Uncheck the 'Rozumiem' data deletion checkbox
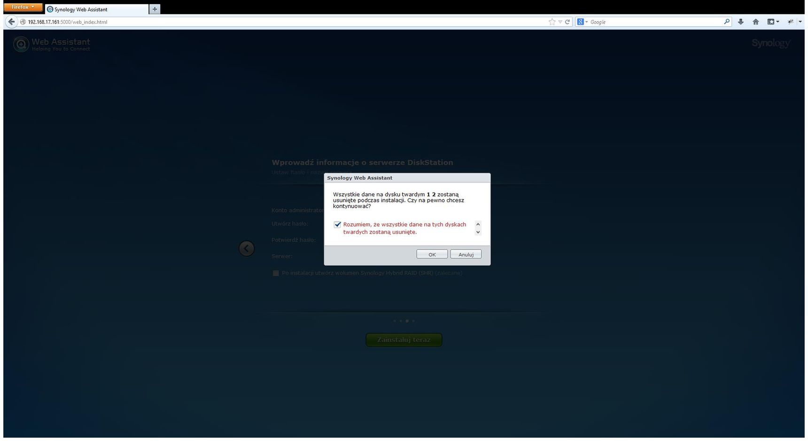This screenshot has width=808, height=441. (x=337, y=225)
